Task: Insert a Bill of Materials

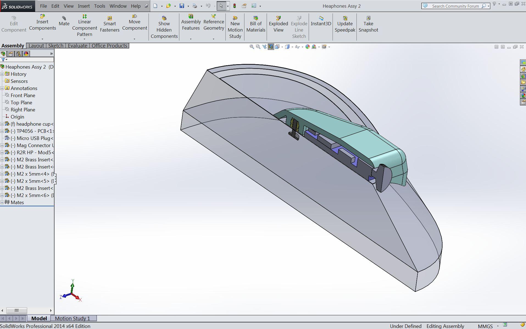Action: point(256,24)
